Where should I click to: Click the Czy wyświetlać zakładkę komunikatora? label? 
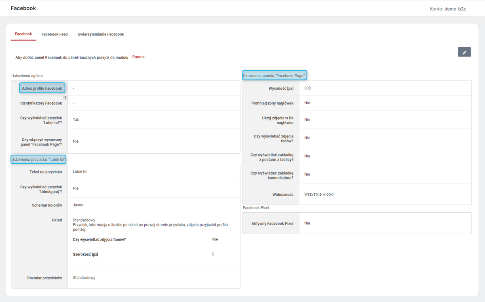pos(272,175)
